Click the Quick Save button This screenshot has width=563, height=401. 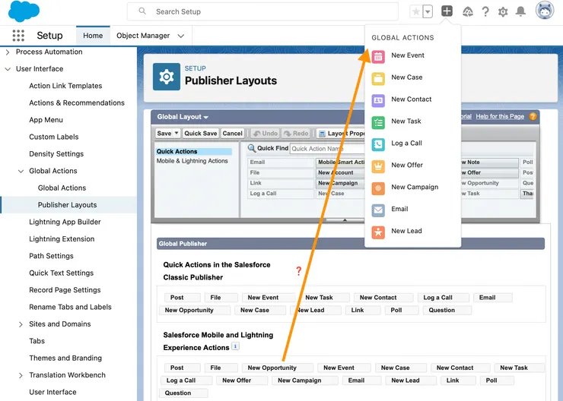coord(200,134)
